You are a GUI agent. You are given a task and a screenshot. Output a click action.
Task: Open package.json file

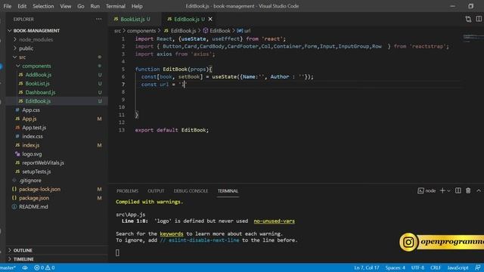(x=34, y=198)
